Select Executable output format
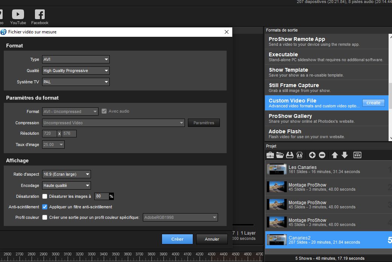The image size is (392, 262). pyautogui.click(x=327, y=57)
